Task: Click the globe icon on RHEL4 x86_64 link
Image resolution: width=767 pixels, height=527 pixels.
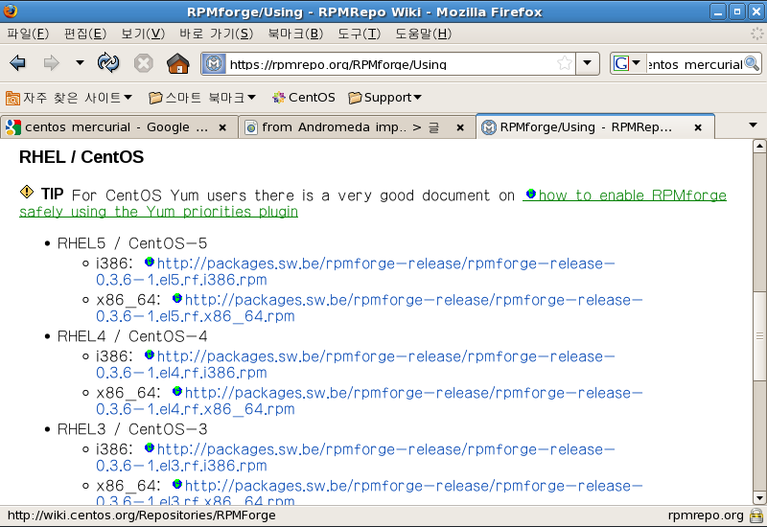Action: click(x=177, y=391)
